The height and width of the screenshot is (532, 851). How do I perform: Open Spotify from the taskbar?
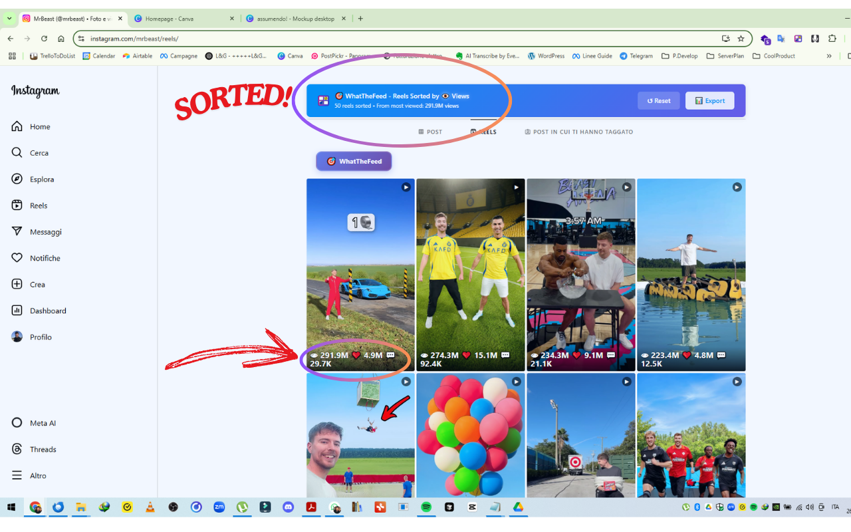(426, 507)
